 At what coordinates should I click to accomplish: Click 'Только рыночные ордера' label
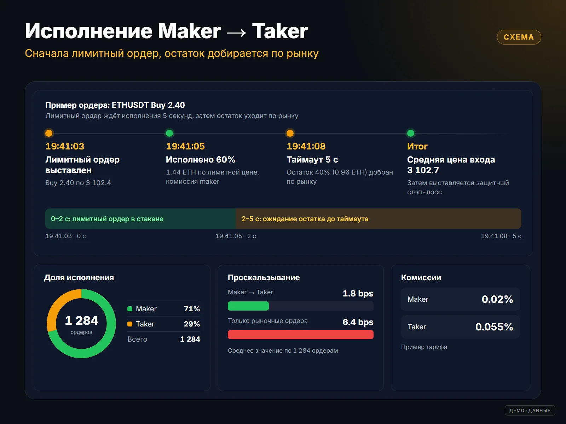click(x=268, y=321)
